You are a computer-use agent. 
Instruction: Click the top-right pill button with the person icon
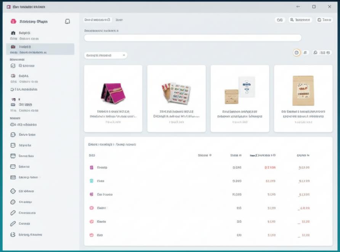(300, 20)
